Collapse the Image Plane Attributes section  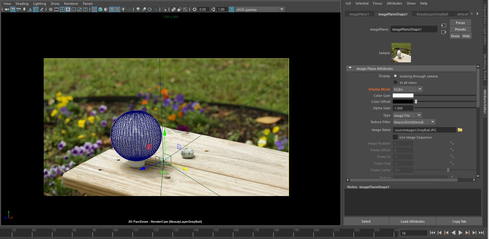click(x=350, y=68)
